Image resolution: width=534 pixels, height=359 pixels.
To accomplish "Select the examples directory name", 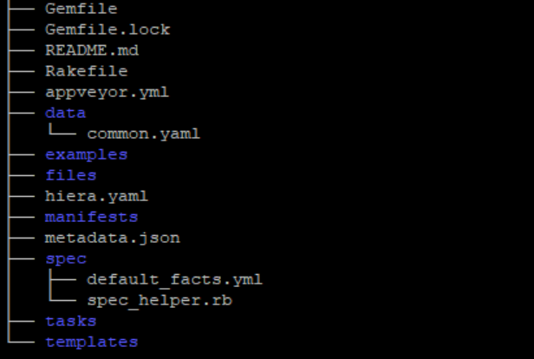I will (87, 155).
